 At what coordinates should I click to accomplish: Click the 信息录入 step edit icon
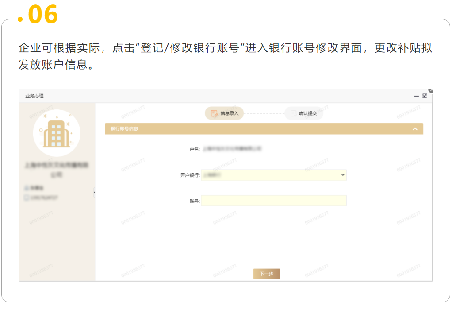(214, 113)
